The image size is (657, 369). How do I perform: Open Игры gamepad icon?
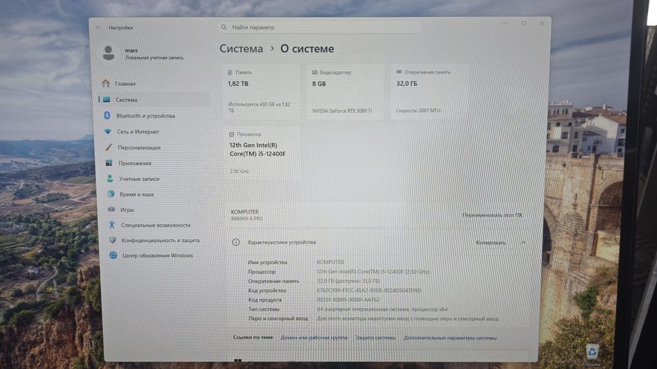point(111,209)
